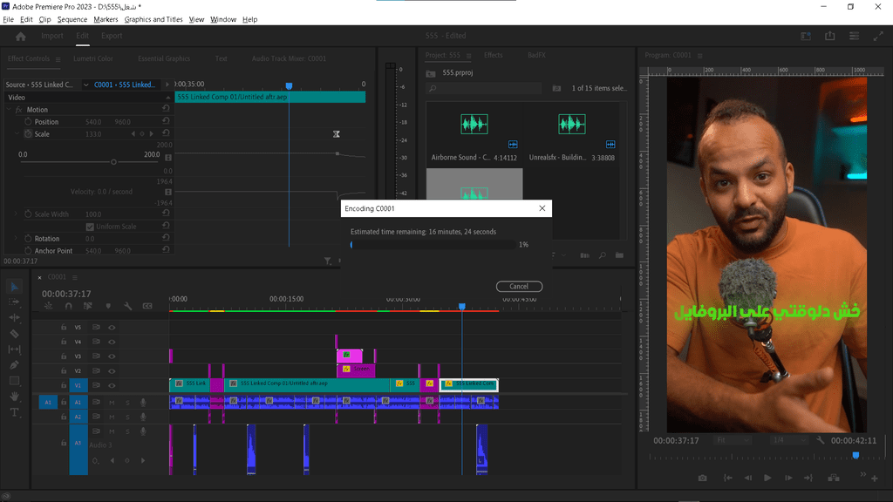
Task: Go to Out point in Program monitor
Action: coord(808,478)
